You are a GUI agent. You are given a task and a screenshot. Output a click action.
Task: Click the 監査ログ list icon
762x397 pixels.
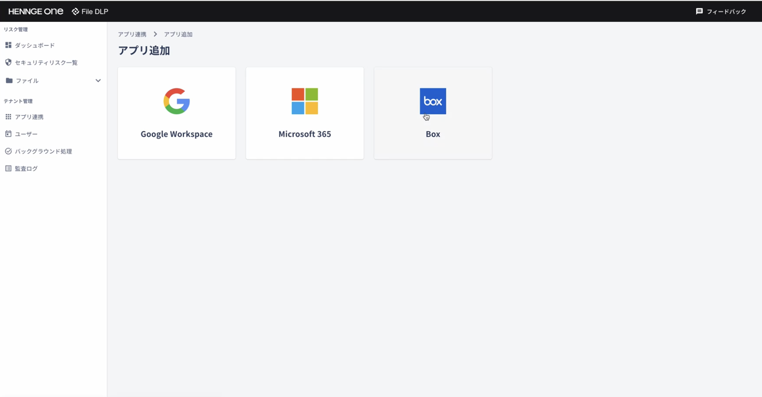8,168
